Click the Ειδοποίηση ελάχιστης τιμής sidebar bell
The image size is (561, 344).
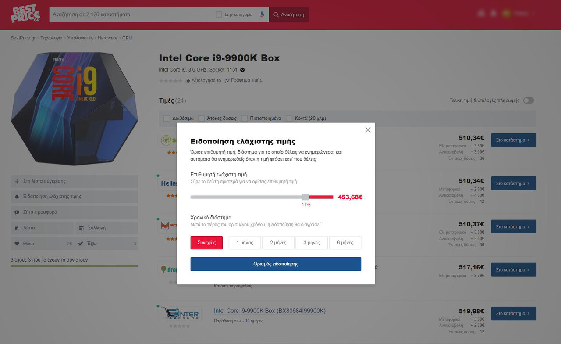point(75,197)
